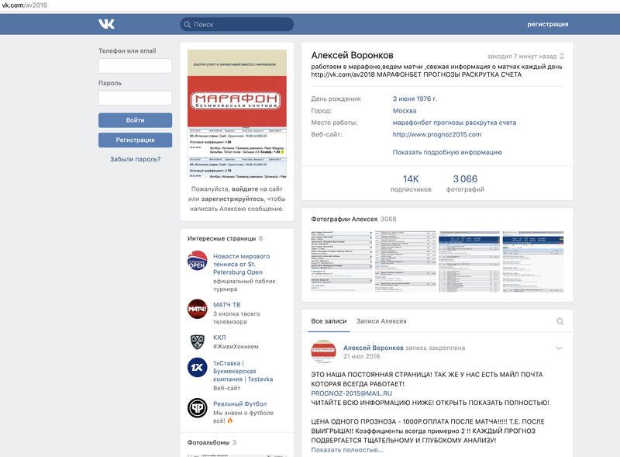The height and width of the screenshot is (457, 620).
Task: Select the Все записи tab
Action: (328, 321)
